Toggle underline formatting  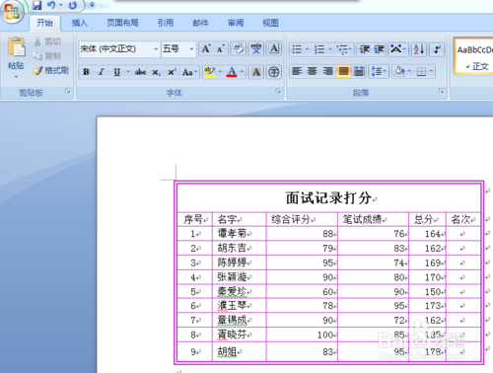[117, 72]
